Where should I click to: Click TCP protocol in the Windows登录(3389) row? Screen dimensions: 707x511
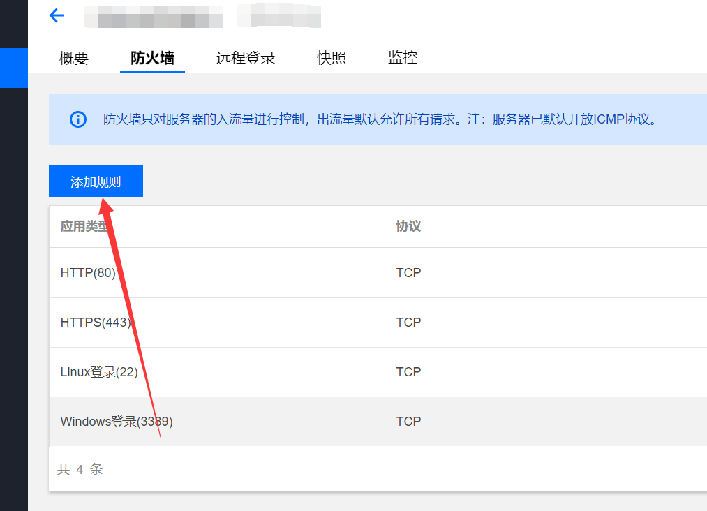tap(408, 421)
